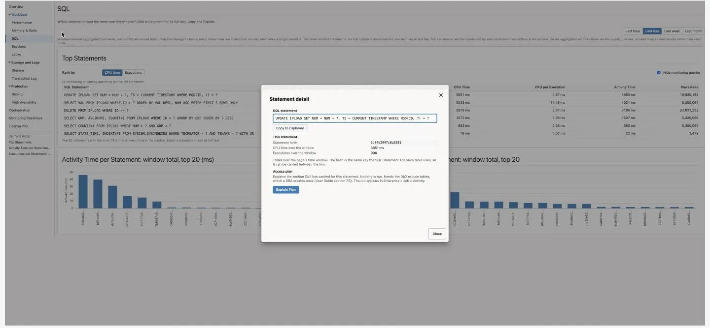The width and height of the screenshot is (710, 328).
Task: Click the 11.45 ms CPU per Execution cell
Action: pyautogui.click(x=558, y=103)
